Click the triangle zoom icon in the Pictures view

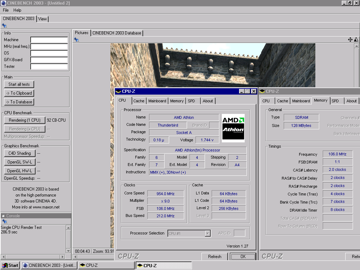click(356, 39)
